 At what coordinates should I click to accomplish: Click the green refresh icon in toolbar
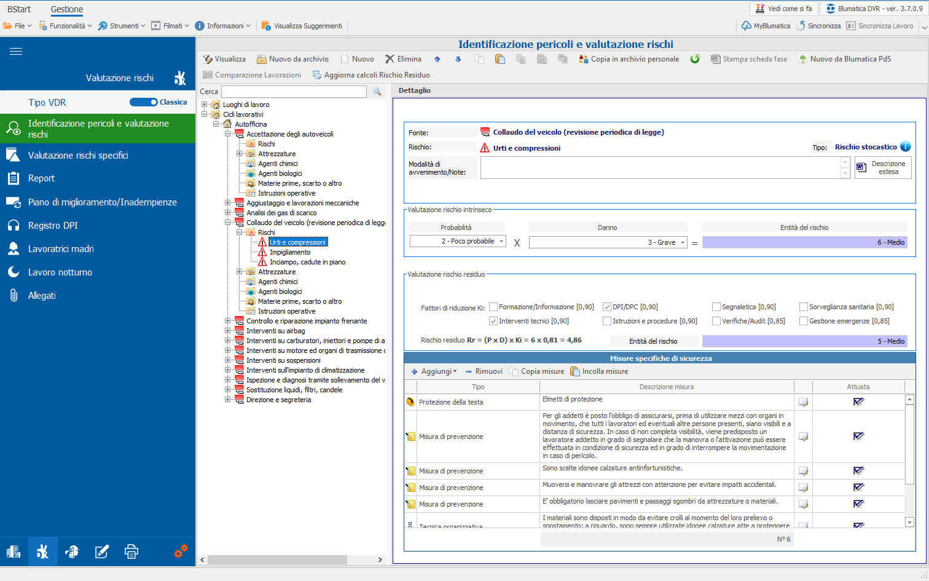tap(695, 59)
